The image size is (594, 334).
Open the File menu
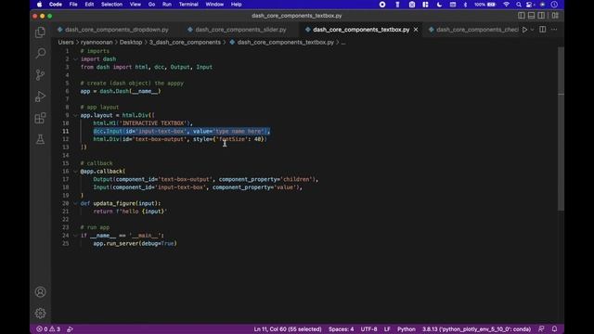coord(73,5)
